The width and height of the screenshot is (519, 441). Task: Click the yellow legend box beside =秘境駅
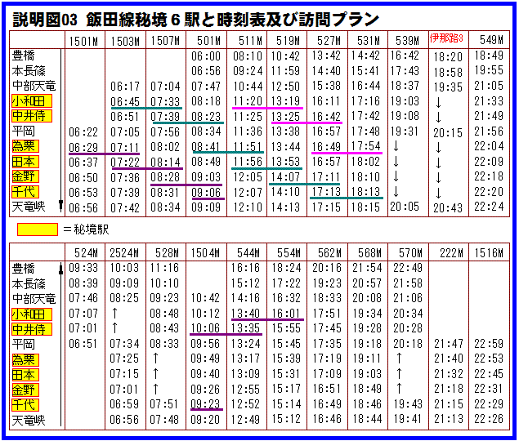[38, 229]
